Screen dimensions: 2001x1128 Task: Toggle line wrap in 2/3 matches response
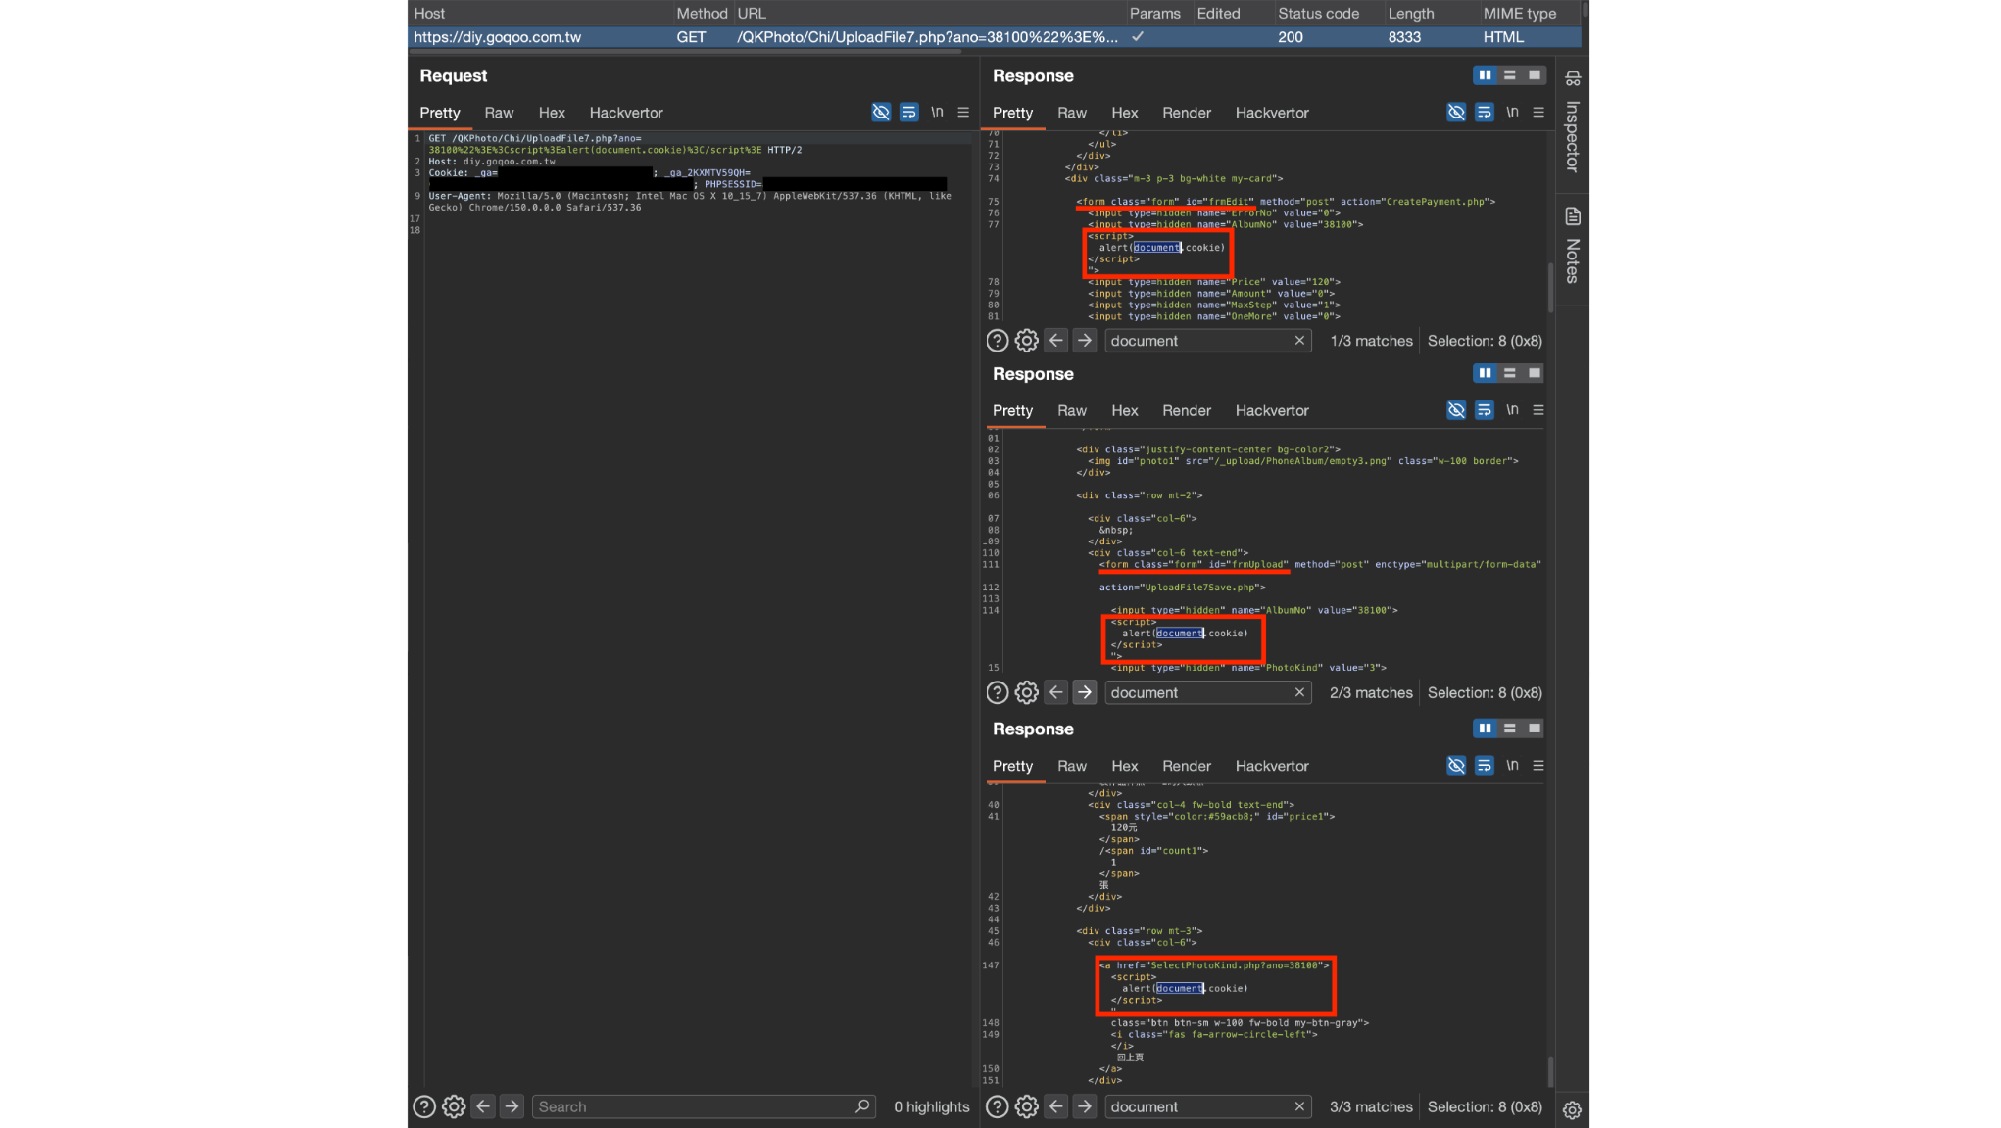click(1485, 410)
